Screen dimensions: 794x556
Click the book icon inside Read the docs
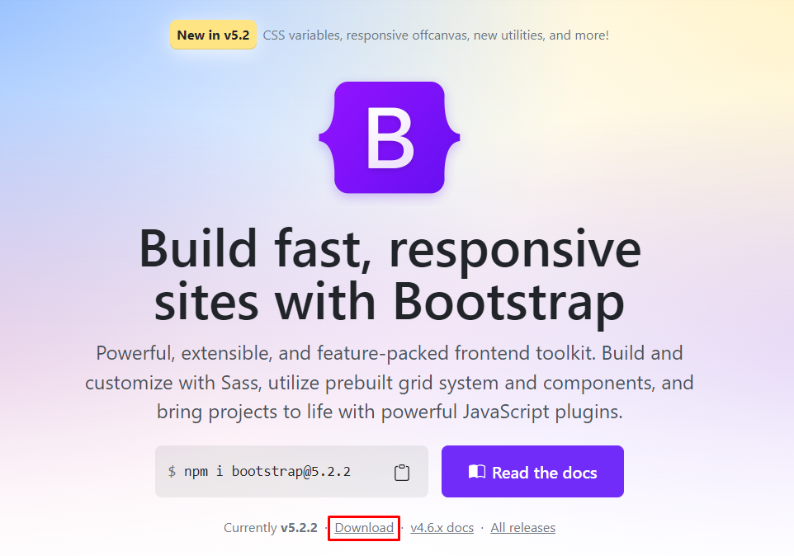(477, 471)
